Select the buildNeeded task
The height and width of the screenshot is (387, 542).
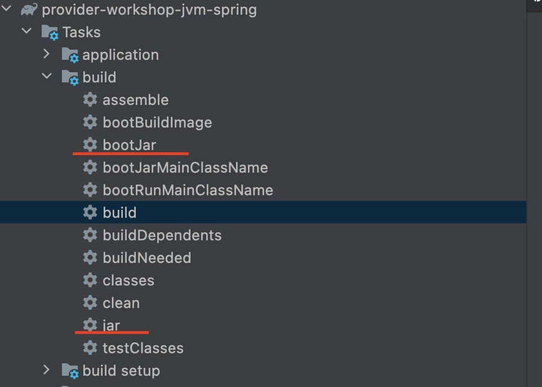click(146, 258)
